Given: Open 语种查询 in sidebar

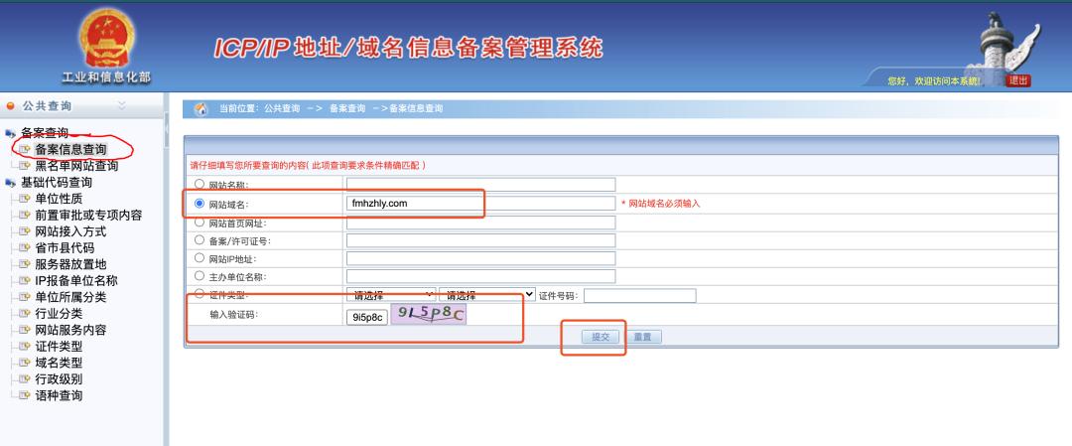Looking at the screenshot, I should [x=59, y=395].
